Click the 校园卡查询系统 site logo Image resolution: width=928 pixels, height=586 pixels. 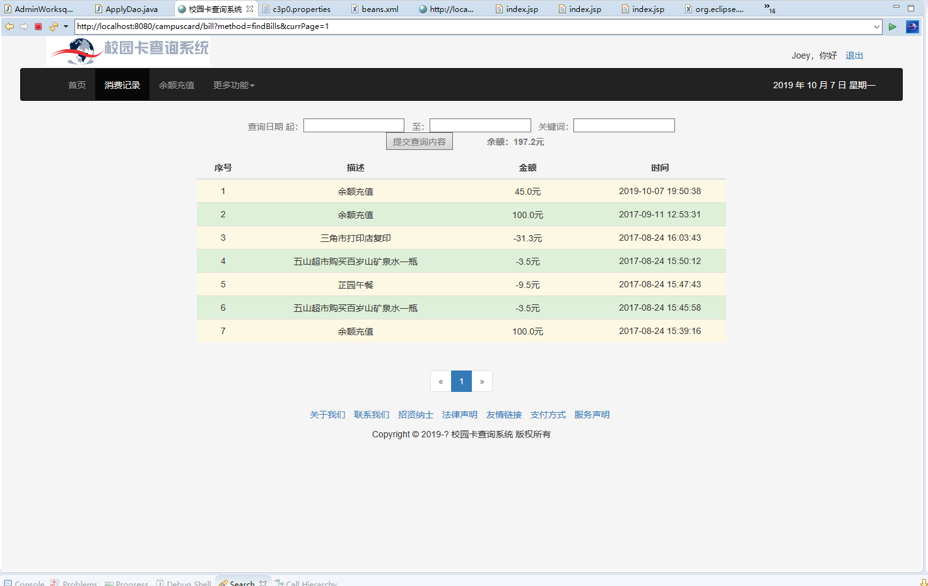127,51
